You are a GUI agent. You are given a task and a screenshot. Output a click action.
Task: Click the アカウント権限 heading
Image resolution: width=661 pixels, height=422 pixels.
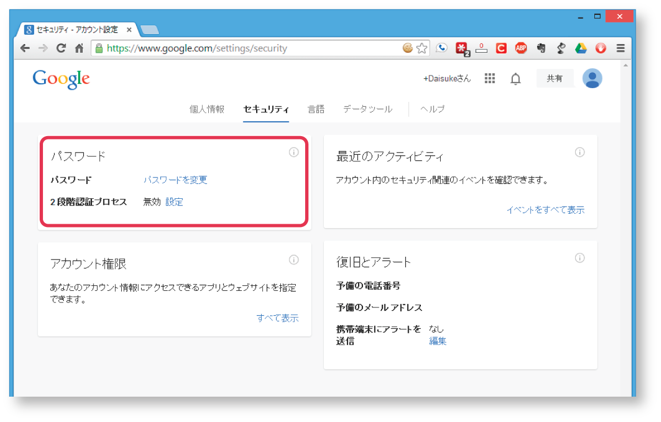pos(88,264)
